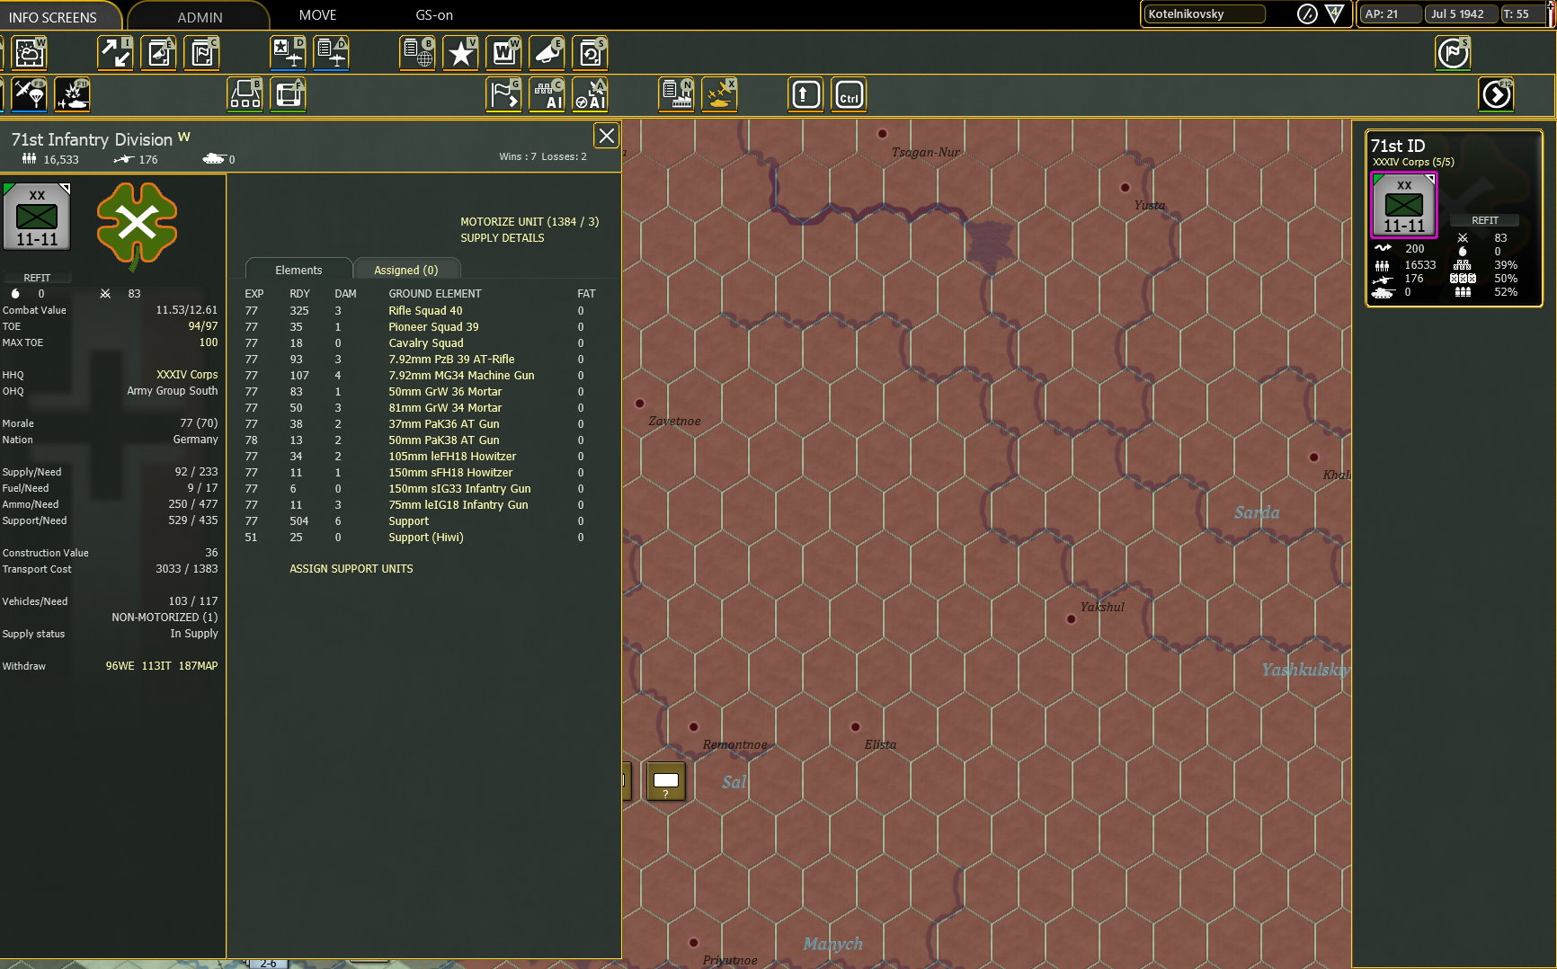Select the 71st ID counter in right panel

click(x=1404, y=205)
